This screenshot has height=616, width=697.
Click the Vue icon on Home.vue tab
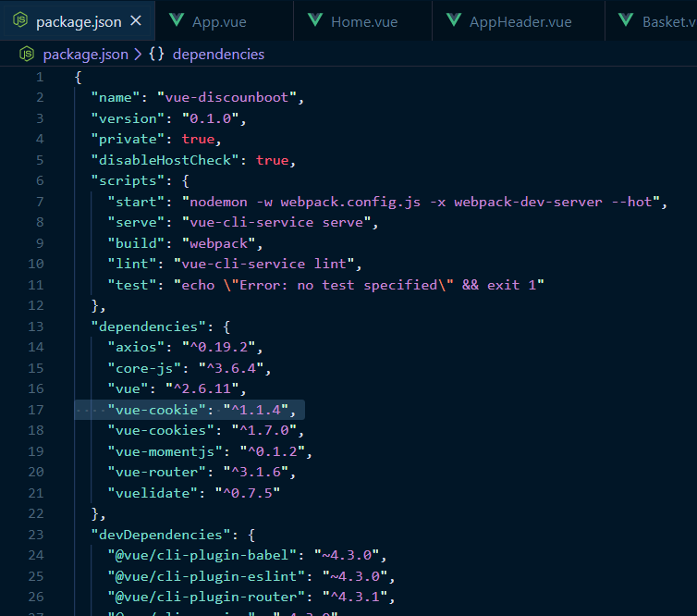pos(315,20)
